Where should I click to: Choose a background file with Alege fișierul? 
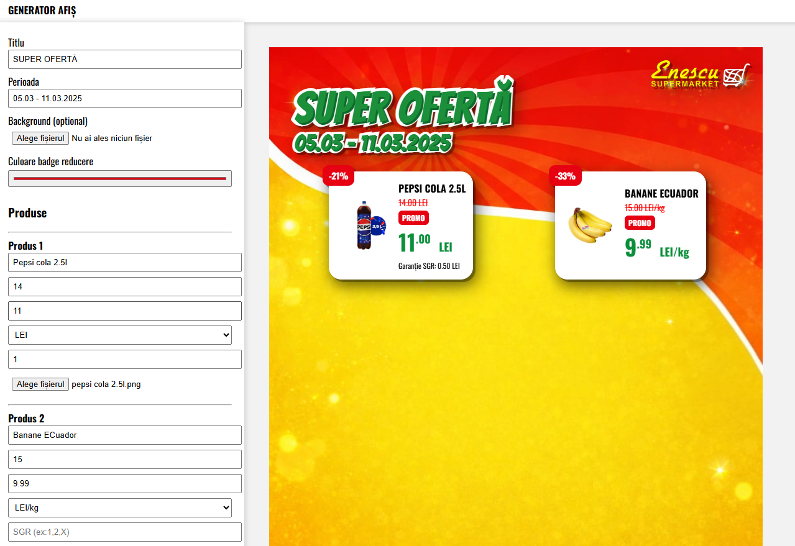click(40, 139)
